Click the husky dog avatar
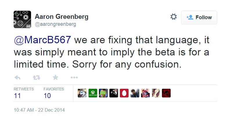The image size is (231, 125). [x=82, y=93]
